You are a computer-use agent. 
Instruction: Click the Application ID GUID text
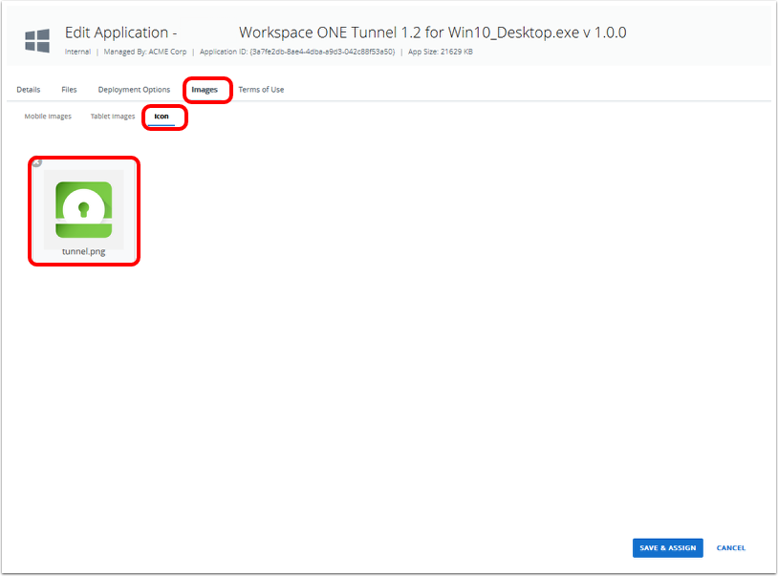click(296, 52)
